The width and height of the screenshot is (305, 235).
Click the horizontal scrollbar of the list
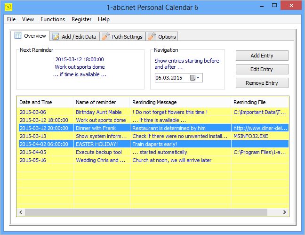tap(141, 212)
